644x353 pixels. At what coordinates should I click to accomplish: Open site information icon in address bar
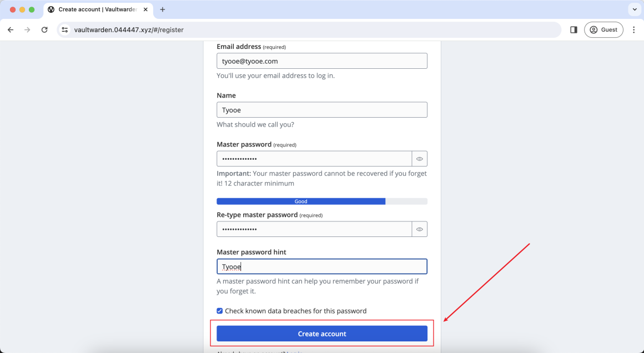65,30
